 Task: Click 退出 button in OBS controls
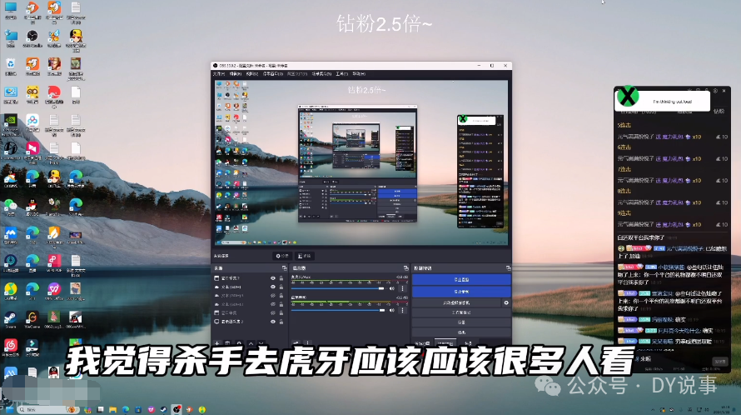[461, 332]
